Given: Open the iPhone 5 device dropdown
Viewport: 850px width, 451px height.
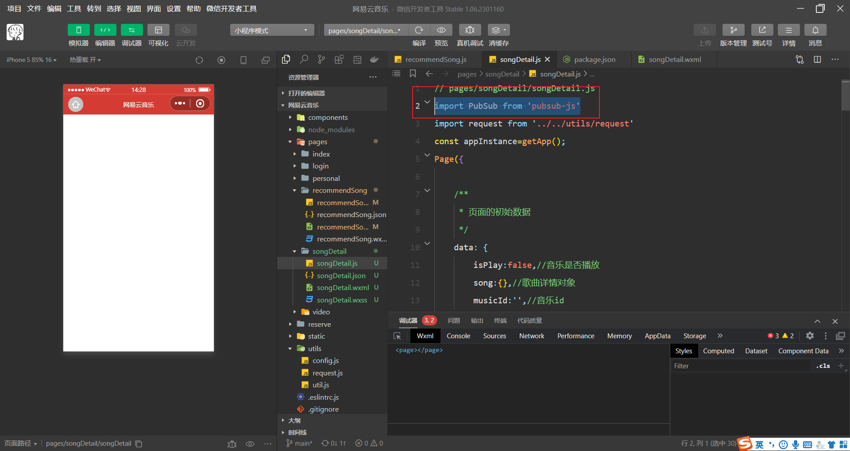Looking at the screenshot, I should pyautogui.click(x=31, y=60).
